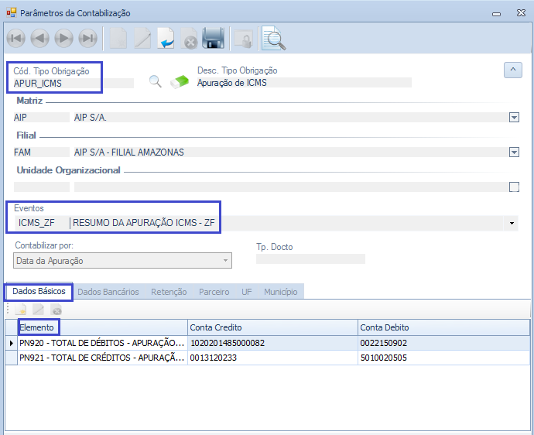Switch to the Dados Básicos tab

click(x=39, y=291)
